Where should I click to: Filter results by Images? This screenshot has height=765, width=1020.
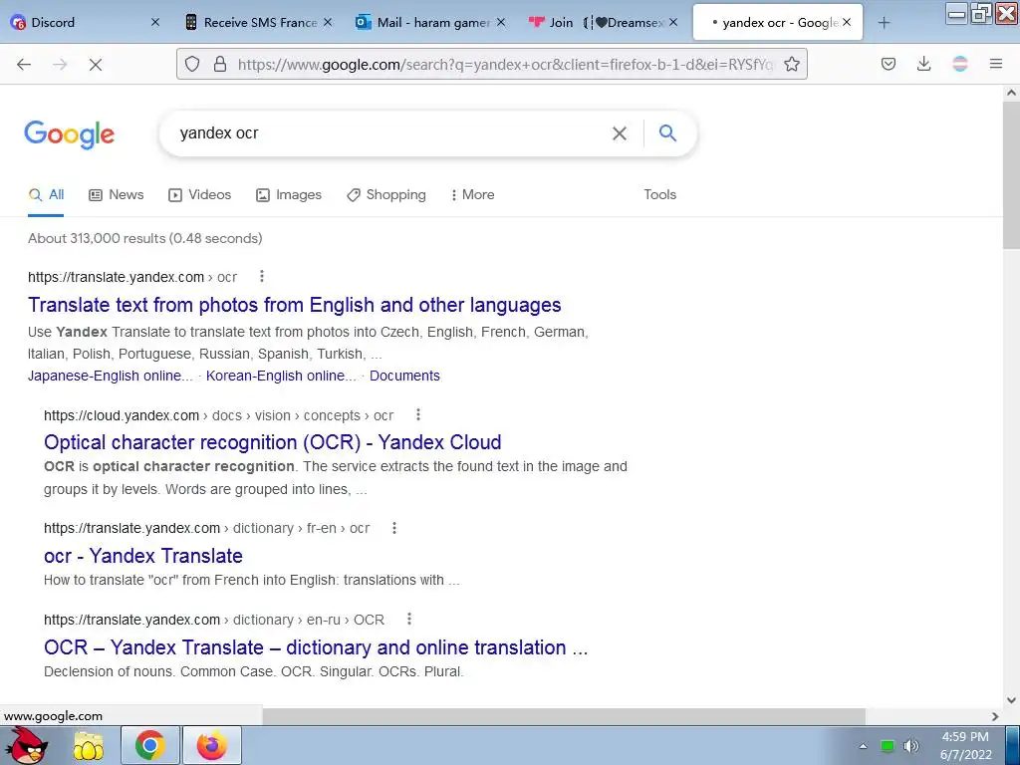(289, 194)
